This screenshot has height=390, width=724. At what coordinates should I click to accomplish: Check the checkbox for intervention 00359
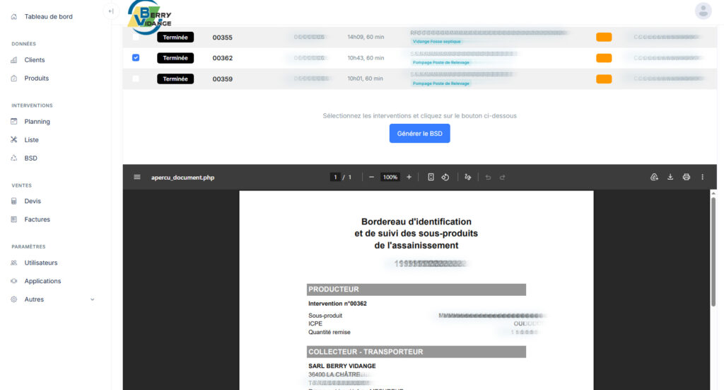point(136,79)
